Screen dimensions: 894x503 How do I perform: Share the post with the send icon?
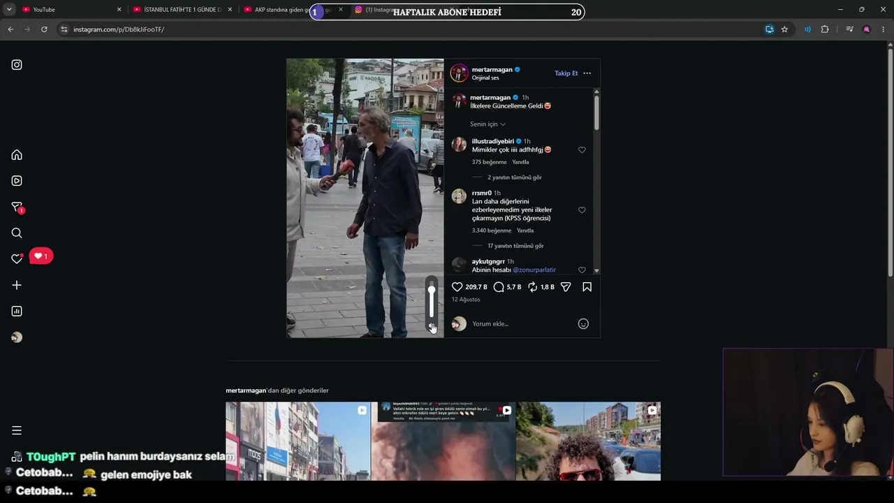[x=566, y=287]
